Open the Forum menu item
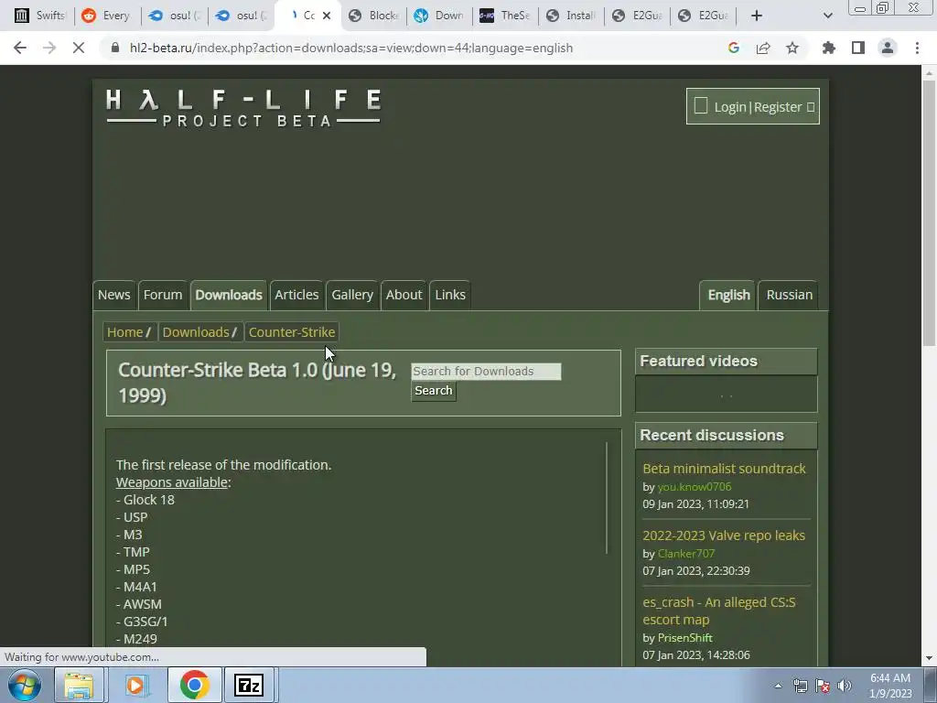 coord(163,295)
